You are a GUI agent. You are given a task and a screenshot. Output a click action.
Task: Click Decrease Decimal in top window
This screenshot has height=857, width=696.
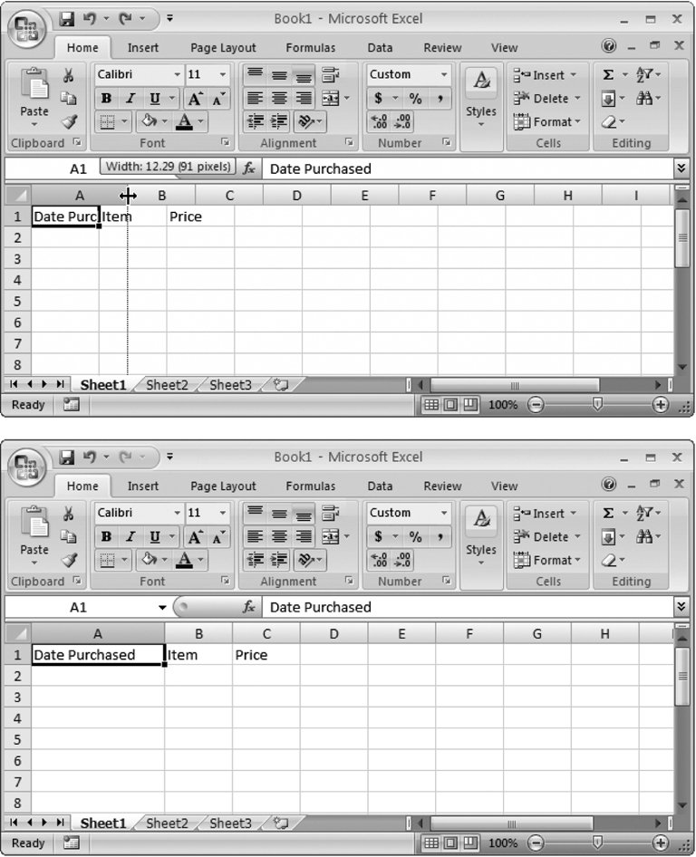click(x=402, y=121)
